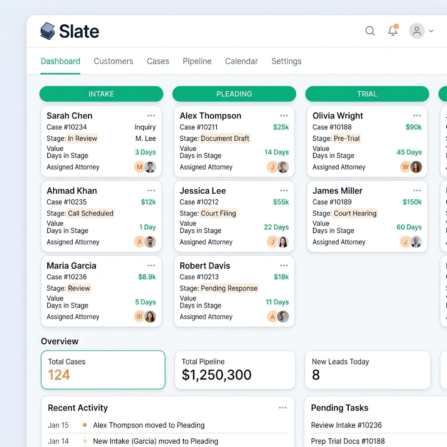Open the search magnifier icon
The width and height of the screenshot is (447, 447).
[370, 31]
